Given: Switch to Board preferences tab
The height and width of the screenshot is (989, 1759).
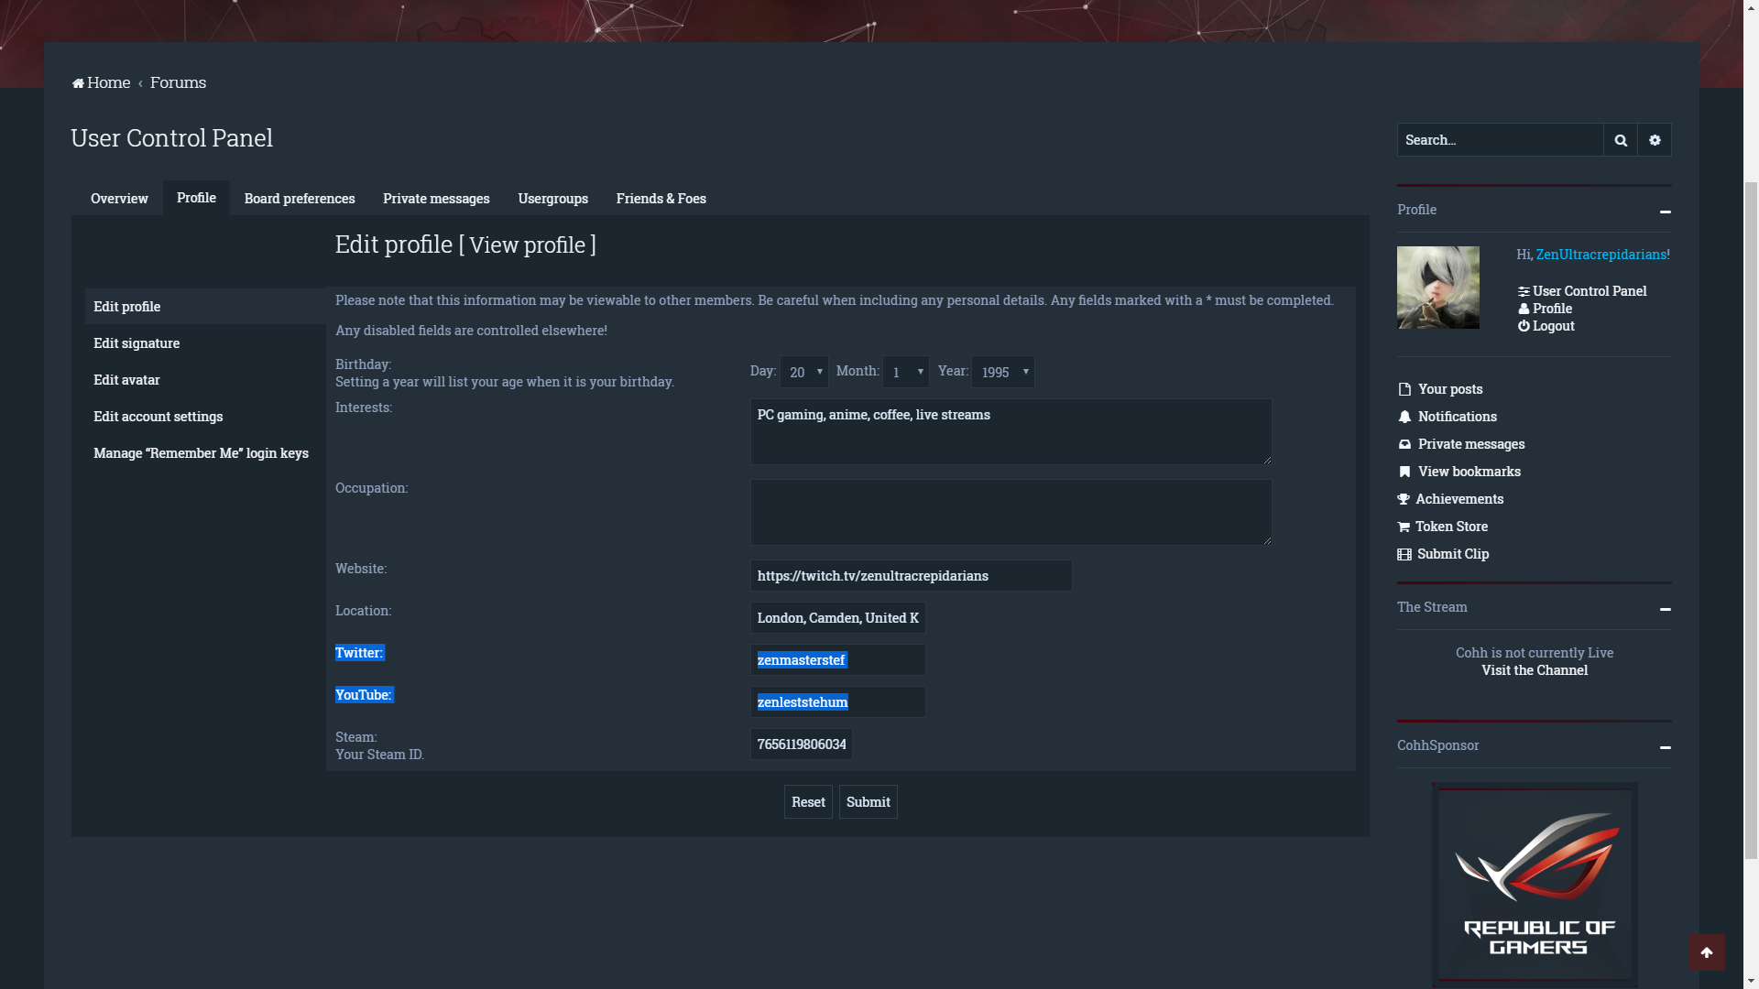Looking at the screenshot, I should pyautogui.click(x=300, y=199).
